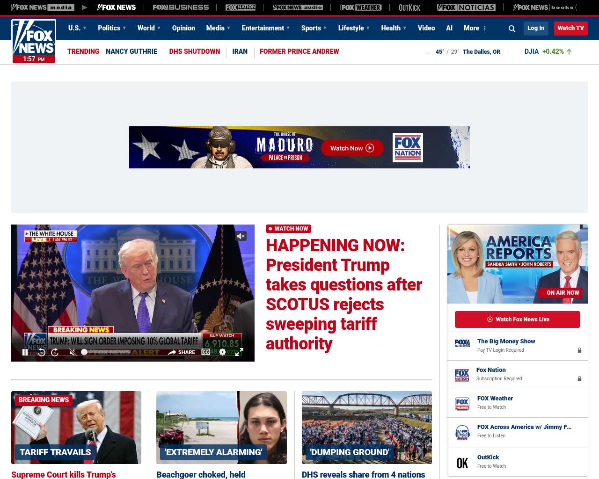Click the Watch Now live badge
This screenshot has height=479, width=599.
pyautogui.click(x=288, y=229)
